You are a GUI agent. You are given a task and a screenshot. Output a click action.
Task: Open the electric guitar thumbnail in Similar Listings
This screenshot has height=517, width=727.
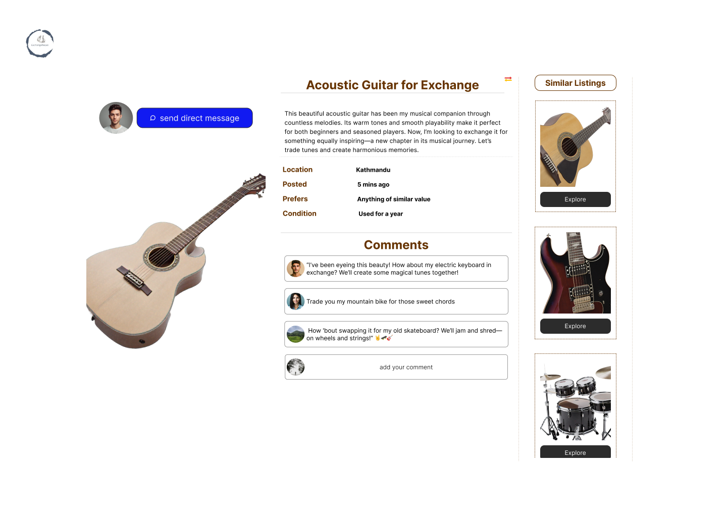click(x=575, y=273)
